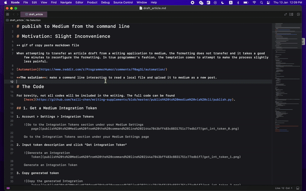
Task: Go forward with the right chevron
Action: tap(17, 14)
